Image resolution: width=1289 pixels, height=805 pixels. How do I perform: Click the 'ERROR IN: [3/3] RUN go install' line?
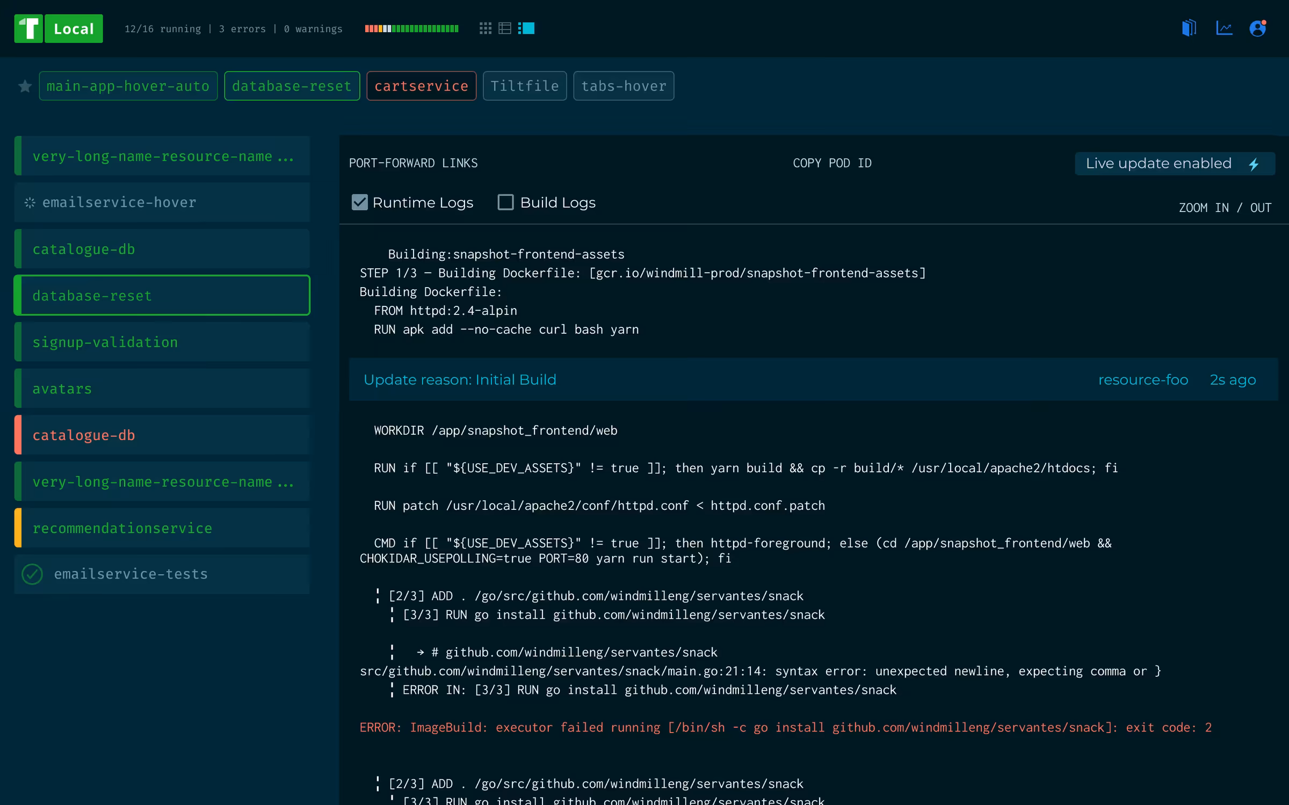pos(649,690)
